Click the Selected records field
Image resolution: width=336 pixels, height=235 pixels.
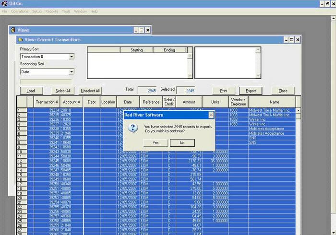(186, 91)
